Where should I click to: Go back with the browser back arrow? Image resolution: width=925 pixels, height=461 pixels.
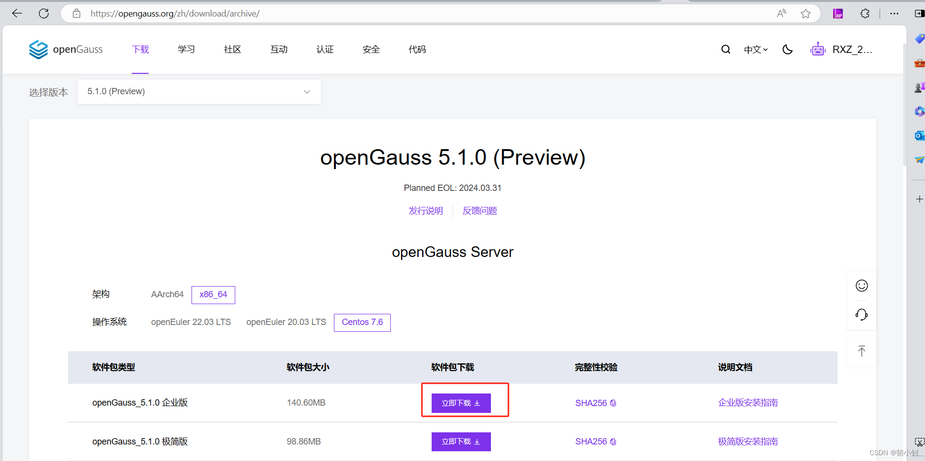tap(17, 14)
